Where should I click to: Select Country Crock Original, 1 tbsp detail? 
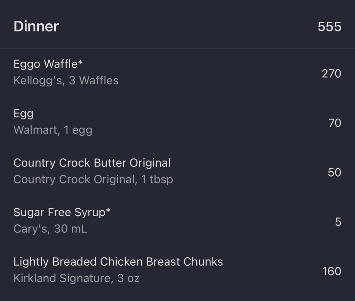coord(93,180)
